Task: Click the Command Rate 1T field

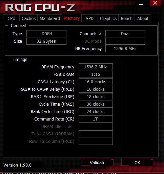Action: click(96, 119)
